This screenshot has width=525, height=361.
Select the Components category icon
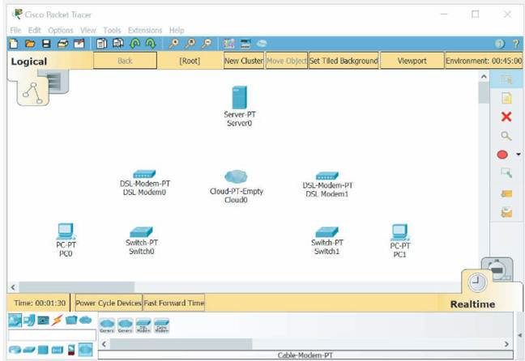click(x=43, y=321)
